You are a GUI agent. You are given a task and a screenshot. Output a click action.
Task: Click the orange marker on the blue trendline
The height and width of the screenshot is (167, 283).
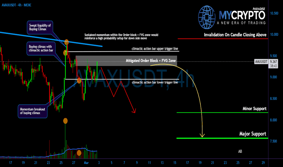[66, 42]
